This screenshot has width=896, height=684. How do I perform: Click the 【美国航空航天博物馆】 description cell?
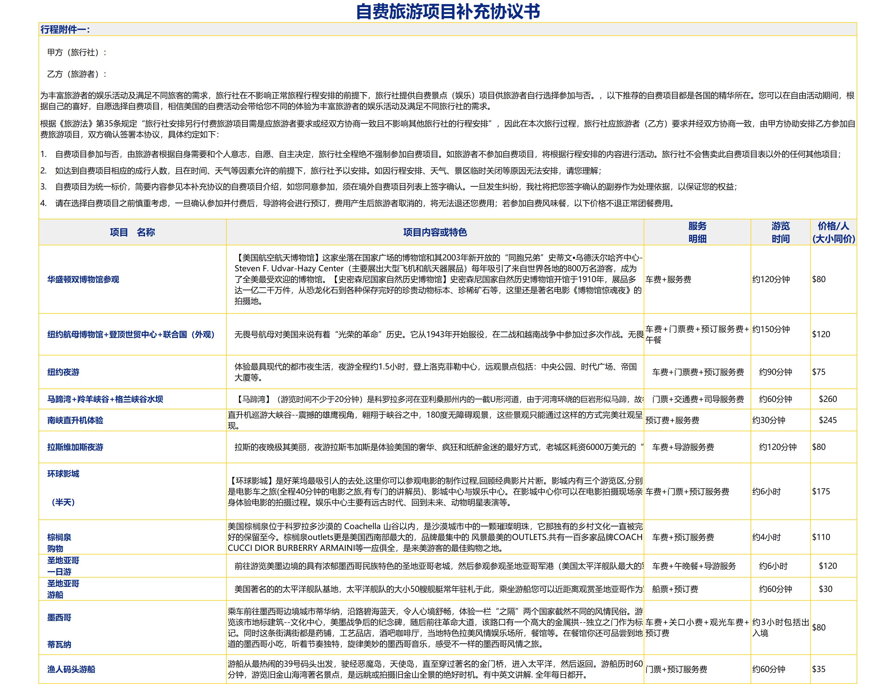tap(435, 279)
